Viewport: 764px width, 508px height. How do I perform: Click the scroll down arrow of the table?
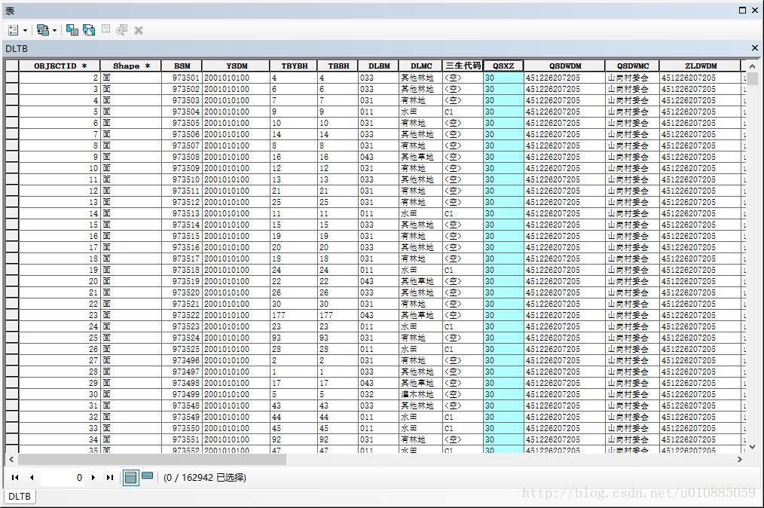752,446
